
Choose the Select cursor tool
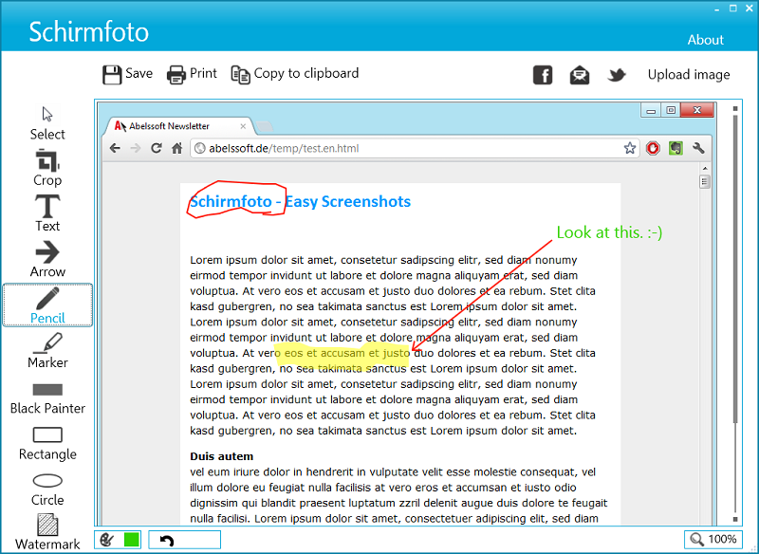47,123
